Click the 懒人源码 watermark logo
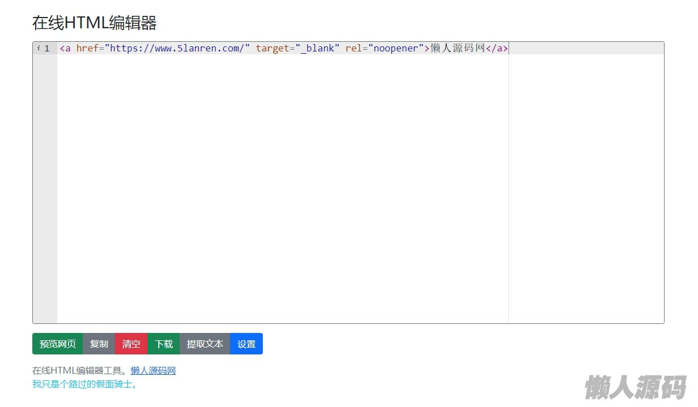The width and height of the screenshot is (698, 407). click(635, 387)
